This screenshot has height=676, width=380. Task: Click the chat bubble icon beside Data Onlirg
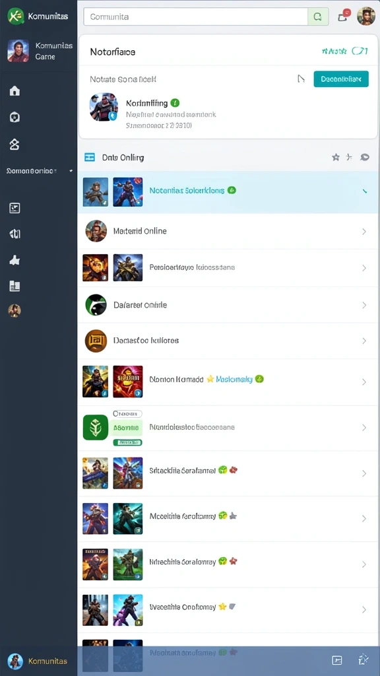pos(364,157)
